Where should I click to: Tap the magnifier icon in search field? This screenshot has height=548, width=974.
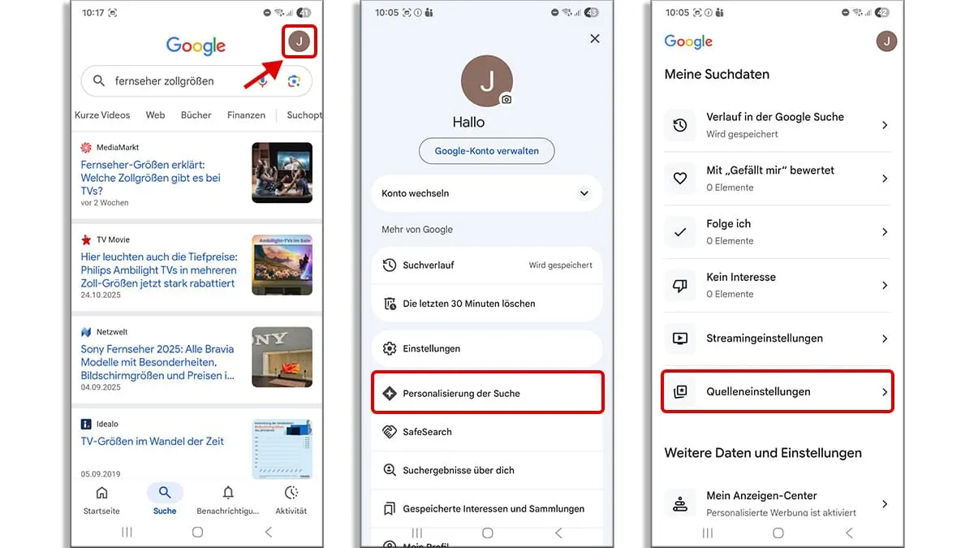99,81
